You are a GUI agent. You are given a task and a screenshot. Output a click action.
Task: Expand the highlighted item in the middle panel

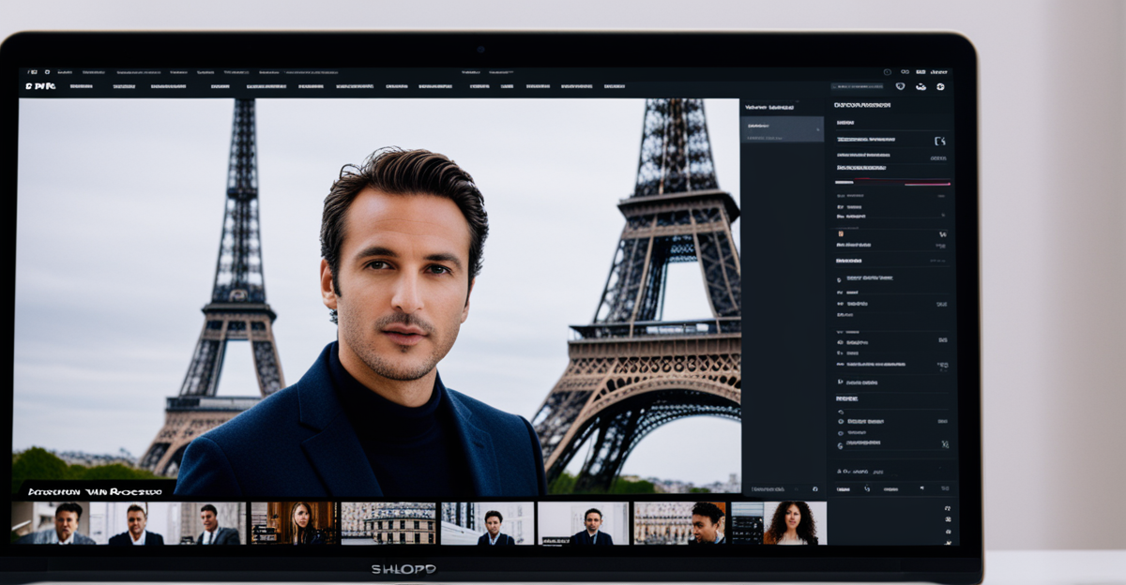[782, 124]
